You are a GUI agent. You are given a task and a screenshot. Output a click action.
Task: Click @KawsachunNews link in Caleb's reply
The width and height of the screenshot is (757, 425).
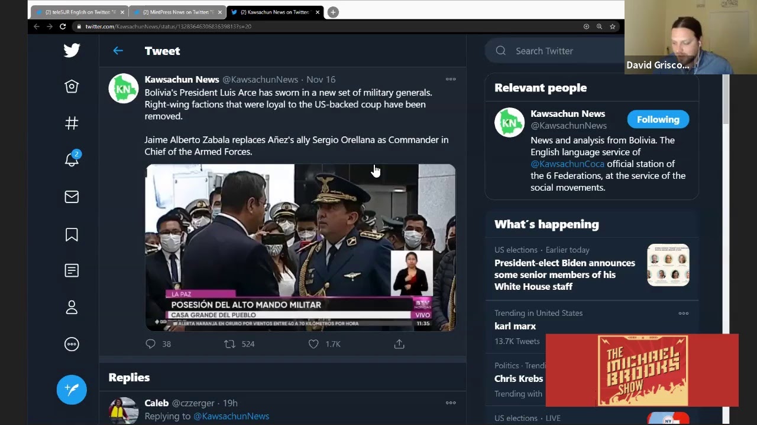click(231, 417)
